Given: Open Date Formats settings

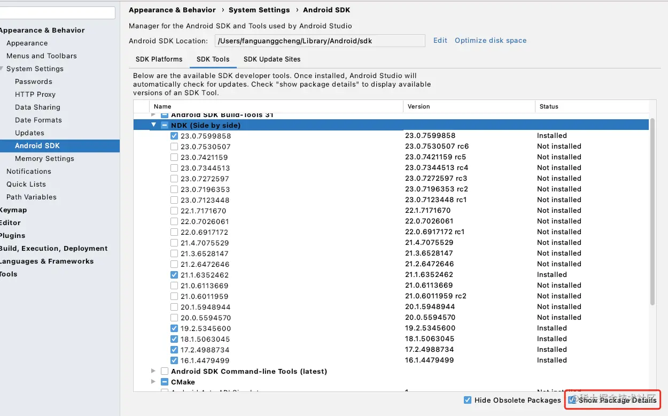Looking at the screenshot, I should click(x=38, y=120).
